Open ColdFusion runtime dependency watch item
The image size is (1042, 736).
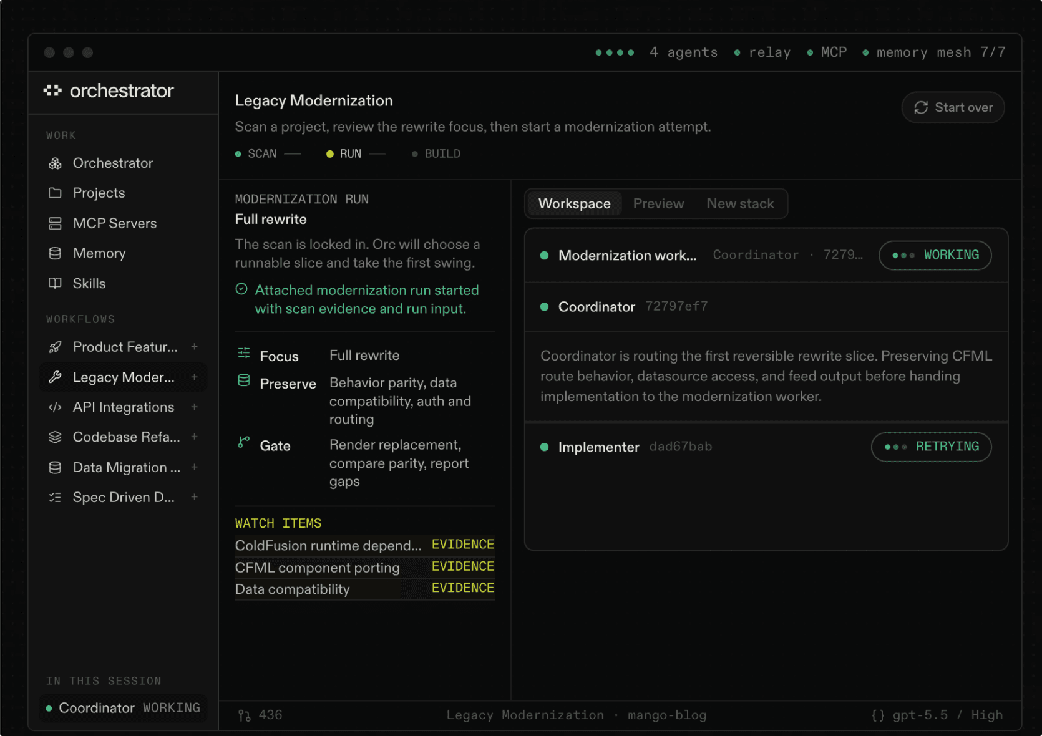click(364, 545)
